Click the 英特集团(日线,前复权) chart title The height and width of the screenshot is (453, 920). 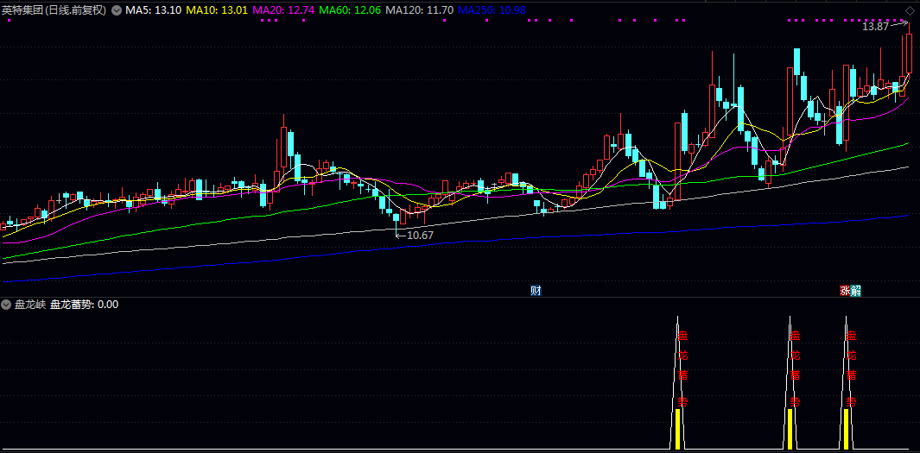click(x=54, y=10)
